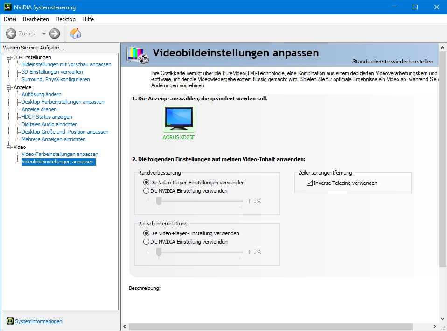The width and height of the screenshot is (447, 331).
Task: Open the Desktop menu
Action: pyautogui.click(x=66, y=19)
